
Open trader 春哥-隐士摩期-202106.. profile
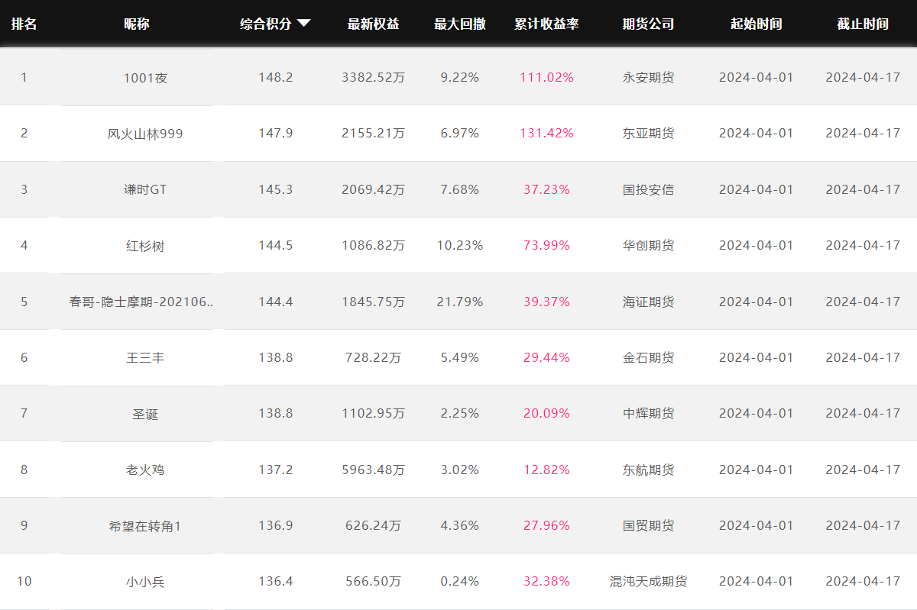pos(141,302)
